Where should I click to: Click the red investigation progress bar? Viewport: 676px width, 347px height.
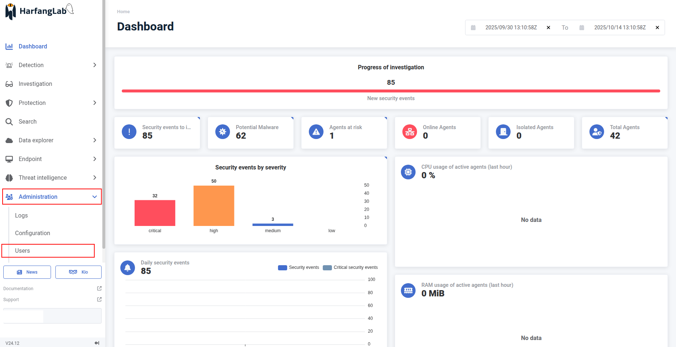pos(391,91)
